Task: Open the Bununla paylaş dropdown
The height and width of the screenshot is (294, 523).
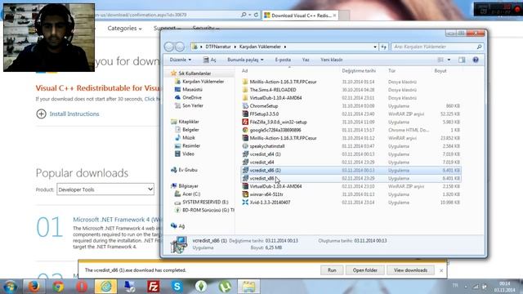Action: click(245, 60)
